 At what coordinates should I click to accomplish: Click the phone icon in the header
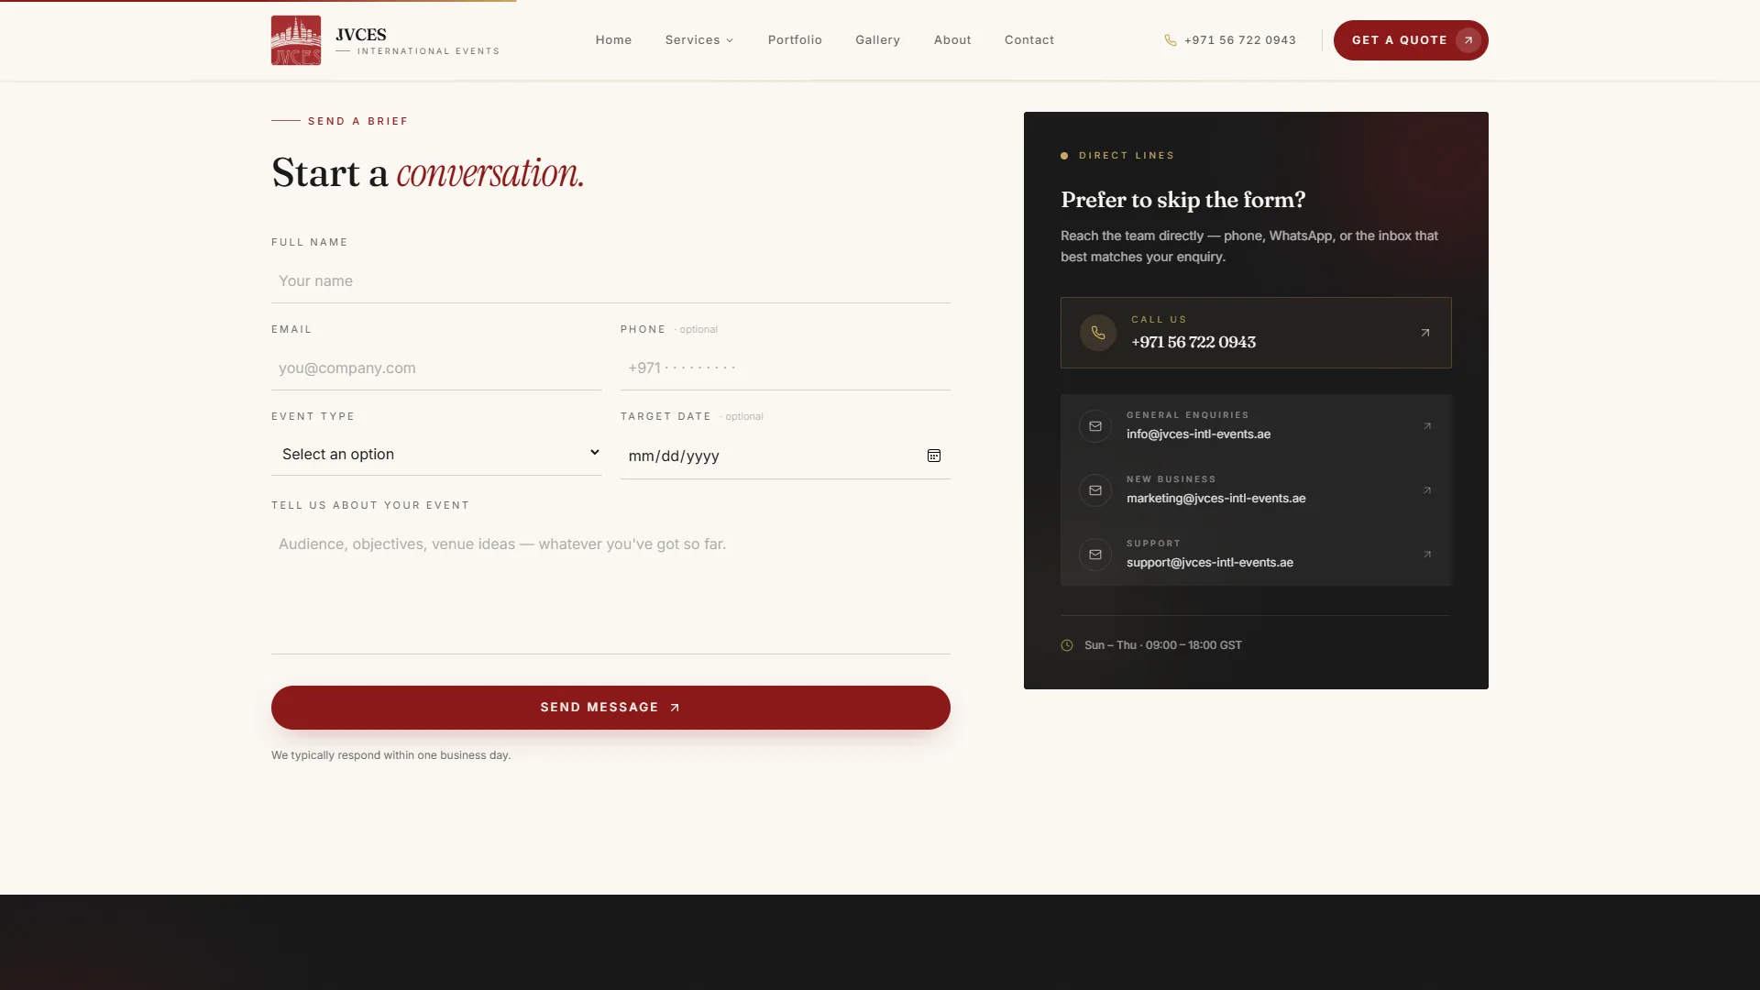1171,40
